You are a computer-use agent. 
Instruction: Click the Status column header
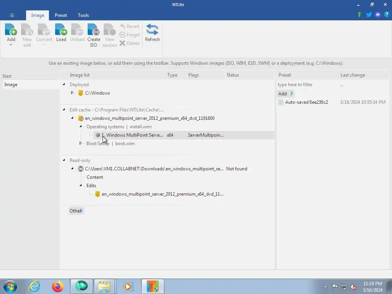pyautogui.click(x=250, y=75)
